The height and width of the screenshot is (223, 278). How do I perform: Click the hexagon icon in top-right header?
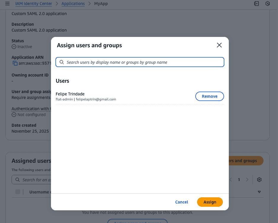(268, 4)
